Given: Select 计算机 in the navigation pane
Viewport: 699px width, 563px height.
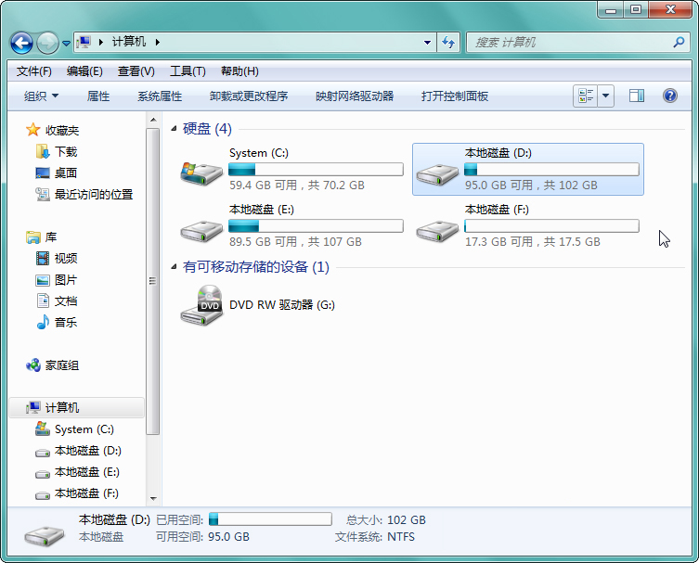Looking at the screenshot, I should click(x=77, y=407).
